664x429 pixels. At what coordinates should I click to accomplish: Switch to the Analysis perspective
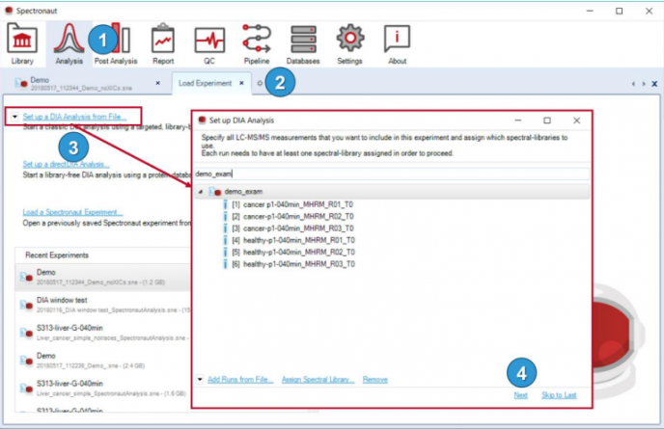tap(69, 42)
